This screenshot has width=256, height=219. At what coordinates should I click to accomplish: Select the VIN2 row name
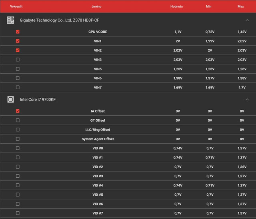pos(98,50)
